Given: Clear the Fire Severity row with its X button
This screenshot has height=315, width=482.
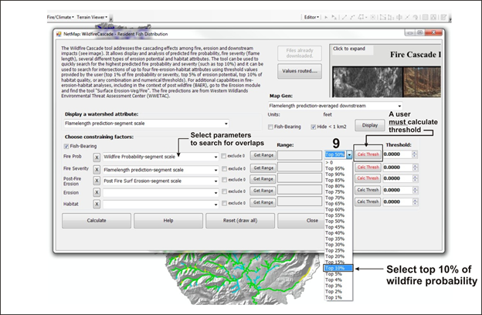Looking at the screenshot, I should point(97,171).
